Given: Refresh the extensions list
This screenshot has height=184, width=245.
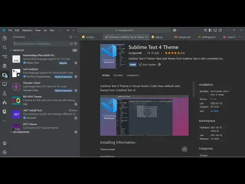Looking at the screenshot, I should (x=71, y=37).
